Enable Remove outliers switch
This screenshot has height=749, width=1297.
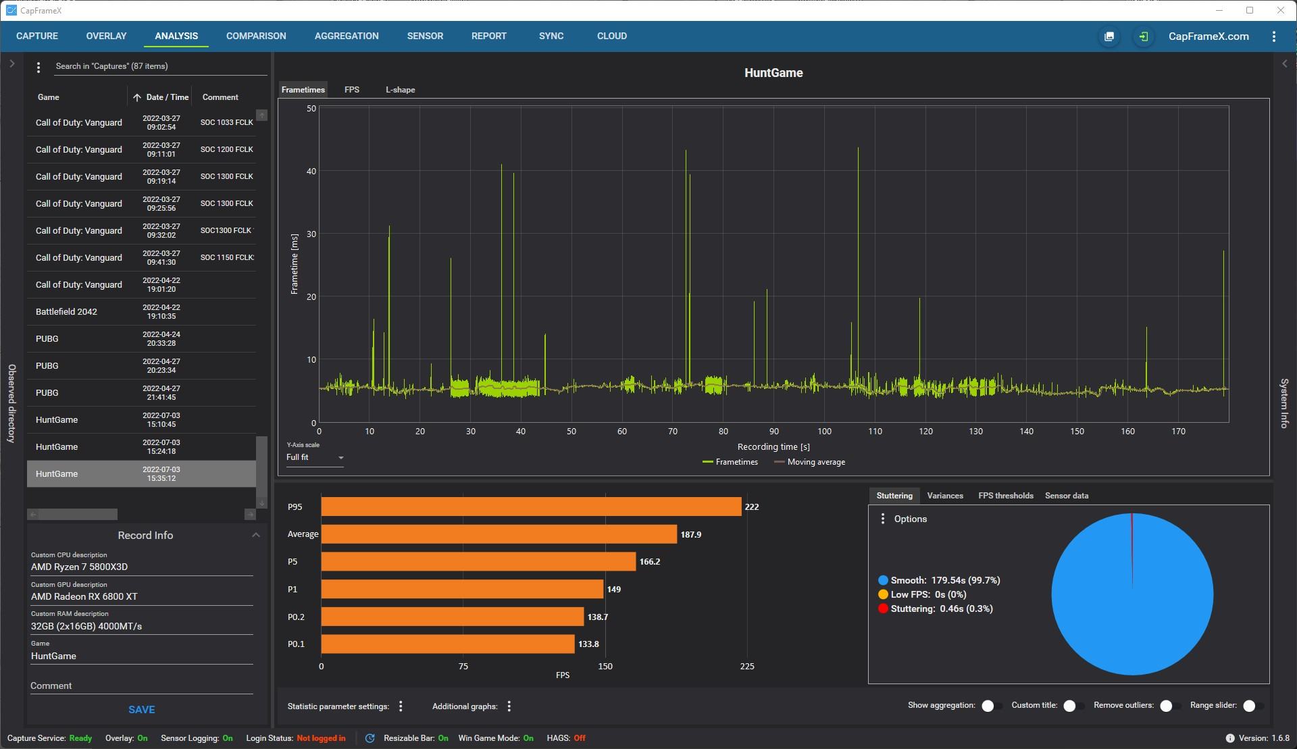pos(1169,706)
